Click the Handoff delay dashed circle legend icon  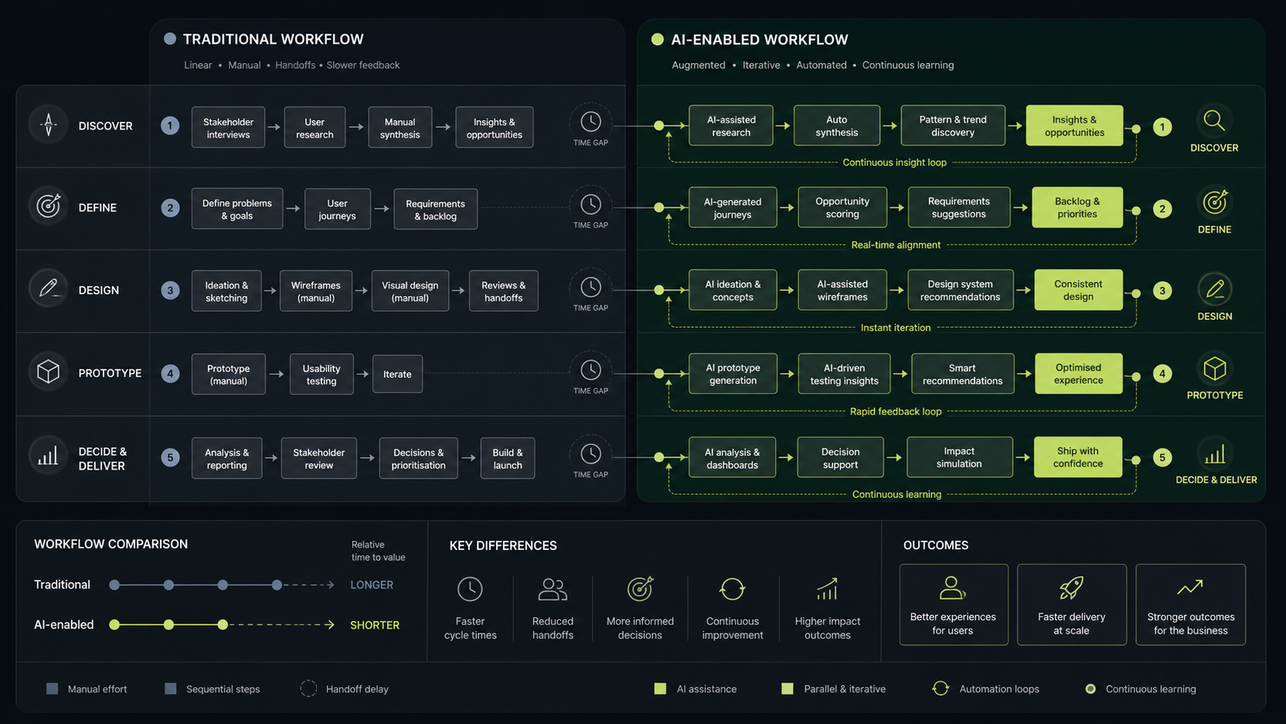[x=308, y=689]
